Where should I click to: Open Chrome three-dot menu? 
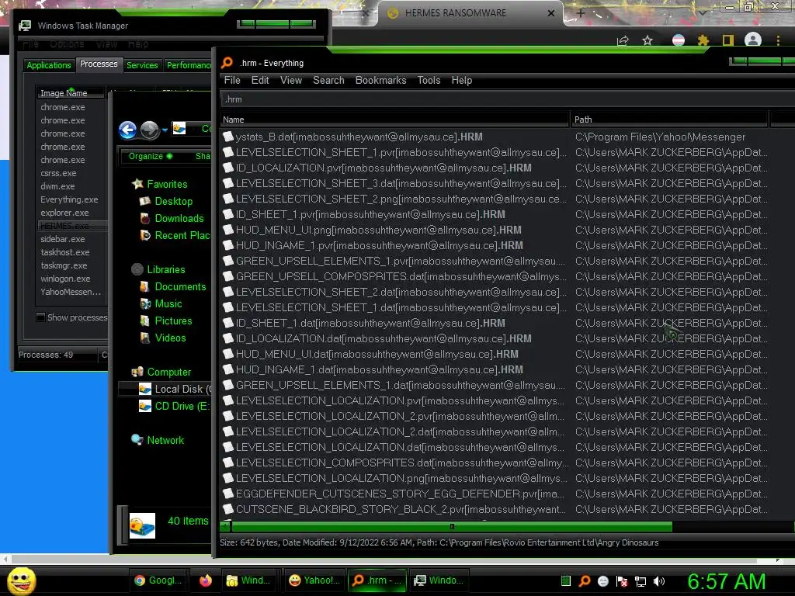click(778, 40)
